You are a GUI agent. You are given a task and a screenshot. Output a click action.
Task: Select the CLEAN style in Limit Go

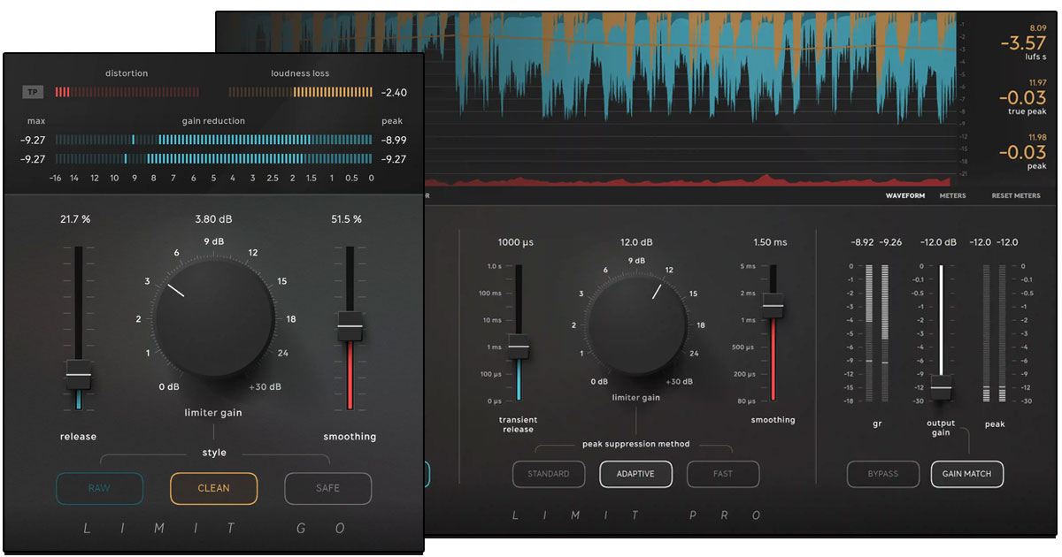click(213, 488)
